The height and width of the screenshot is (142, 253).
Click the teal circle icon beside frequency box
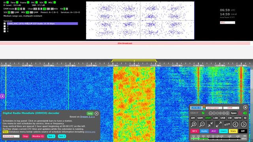[204, 109]
